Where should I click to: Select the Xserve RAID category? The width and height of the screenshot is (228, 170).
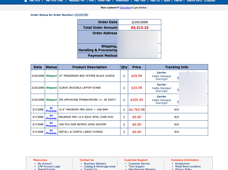coord(194,1)
